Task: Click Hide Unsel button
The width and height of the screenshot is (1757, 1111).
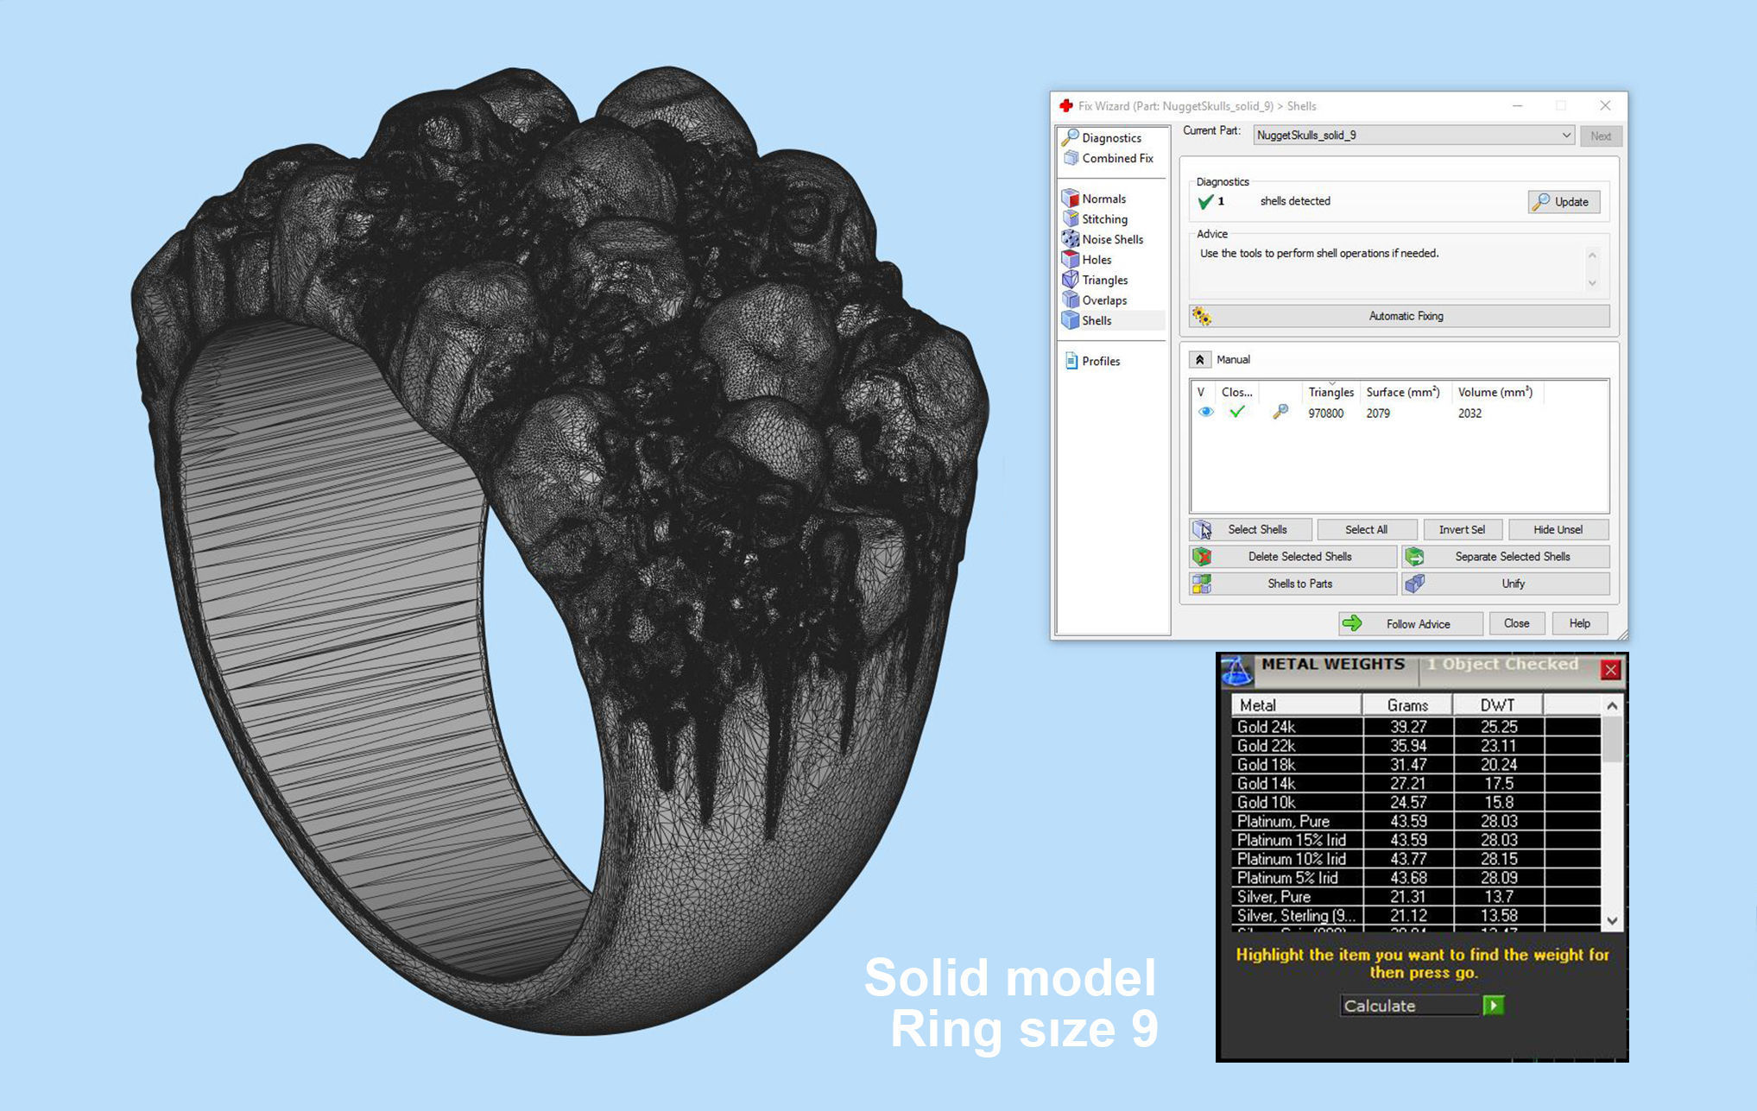Action: click(x=1558, y=529)
